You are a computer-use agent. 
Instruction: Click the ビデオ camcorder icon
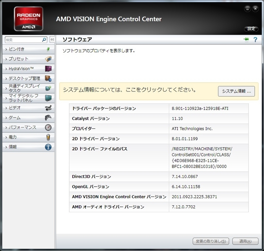(48, 108)
